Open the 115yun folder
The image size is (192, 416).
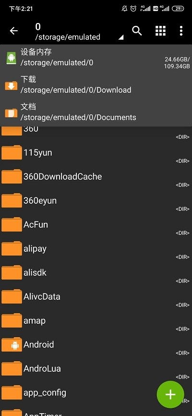click(96, 153)
